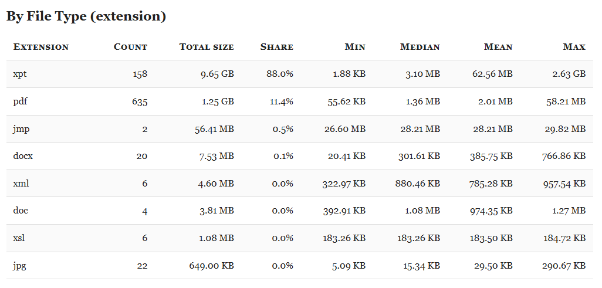Select the Median column header

(420, 47)
